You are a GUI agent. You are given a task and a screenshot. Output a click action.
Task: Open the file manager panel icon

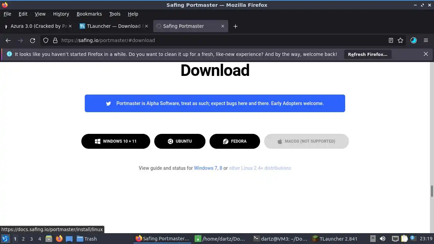click(x=49, y=239)
